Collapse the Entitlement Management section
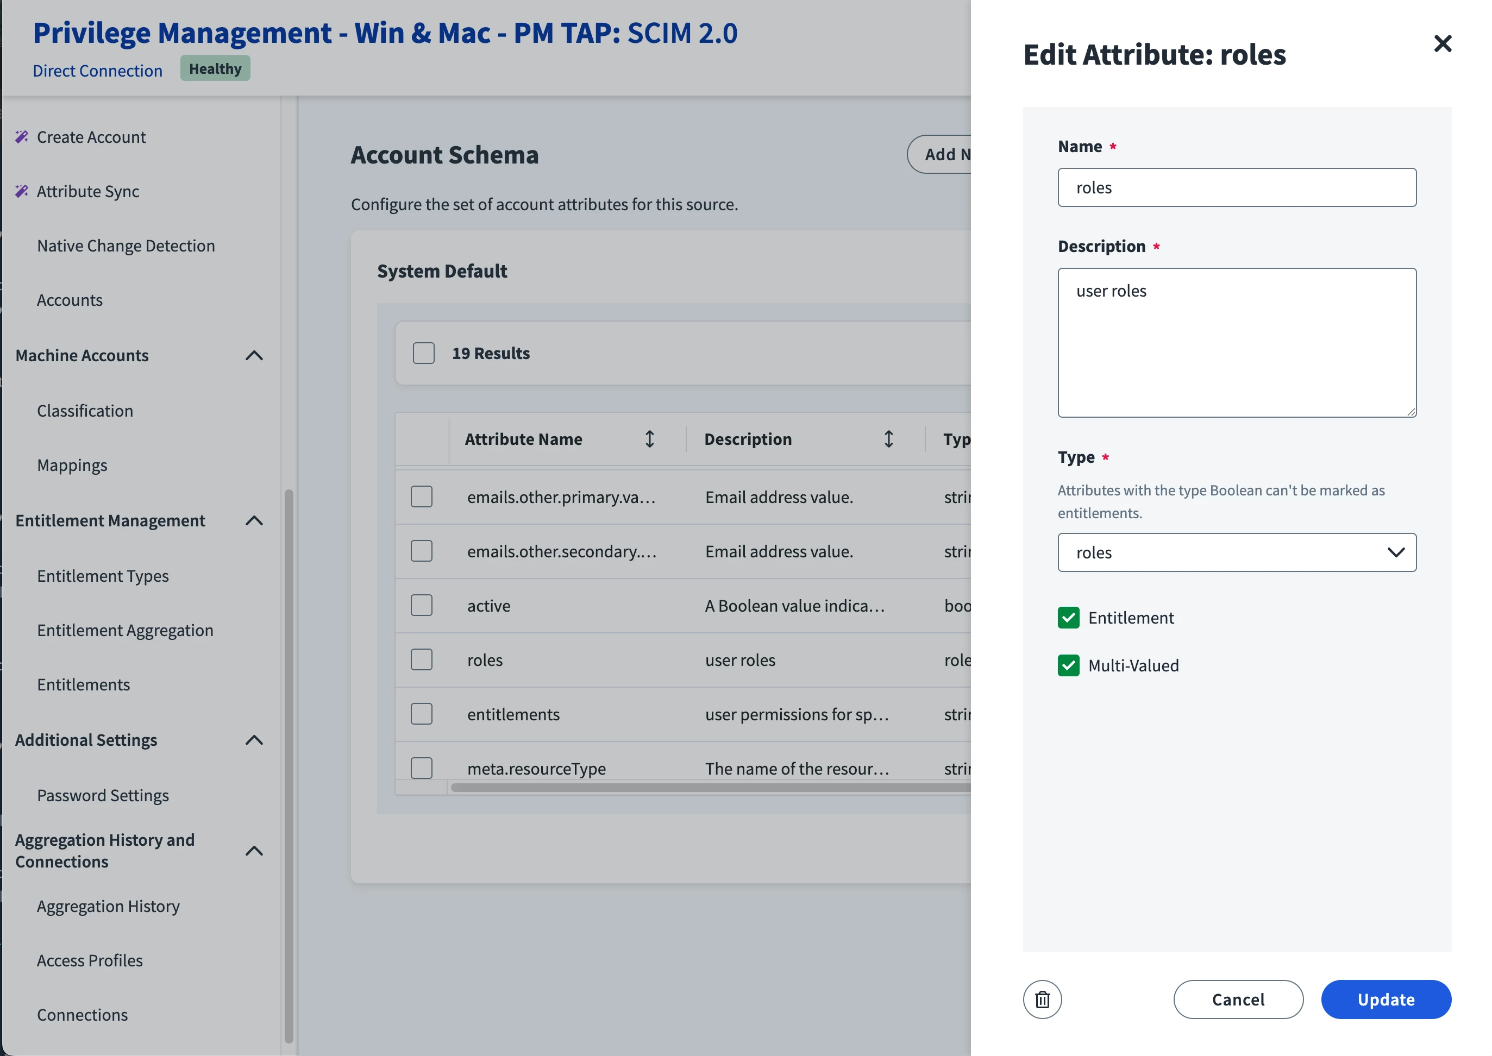 [x=254, y=520]
